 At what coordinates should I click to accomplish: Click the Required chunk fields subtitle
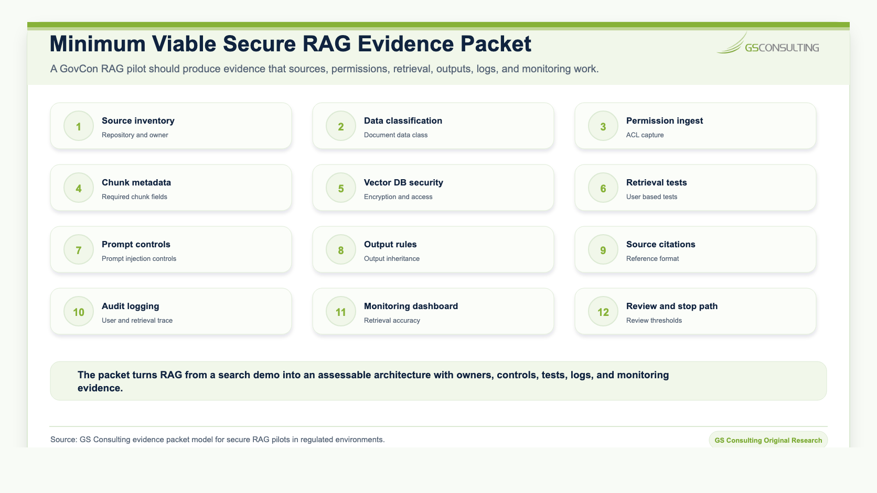point(134,197)
